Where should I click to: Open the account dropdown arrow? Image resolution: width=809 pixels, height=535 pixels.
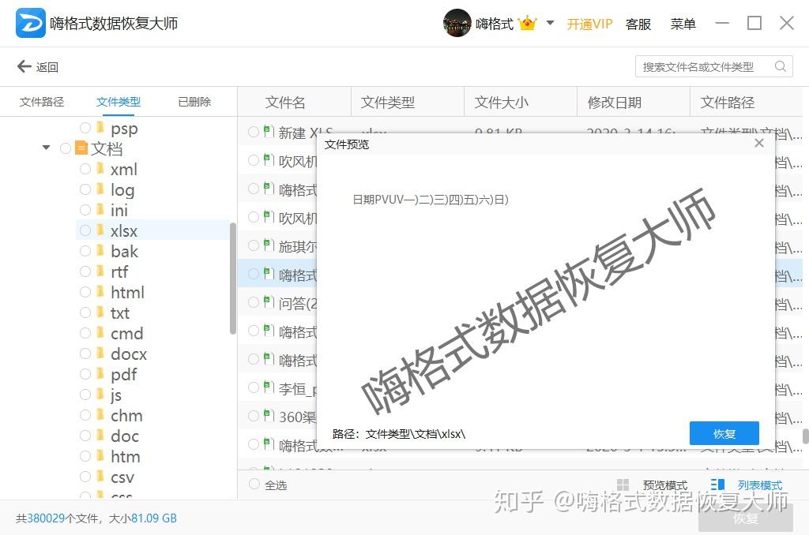550,23
